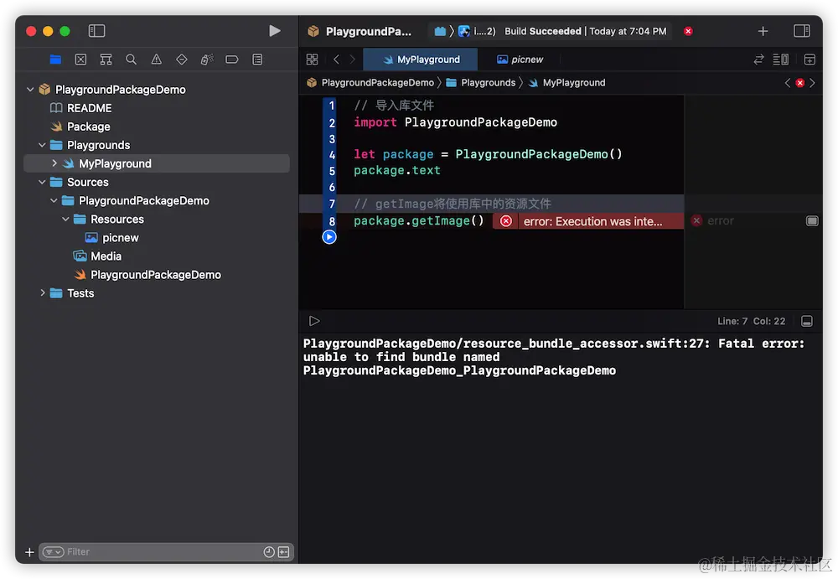Select the PlaygroundPa... scheme title

click(368, 32)
